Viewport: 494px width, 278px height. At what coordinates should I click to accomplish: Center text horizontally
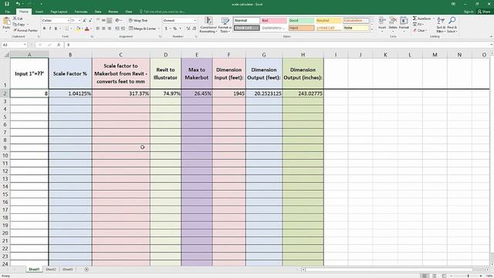click(x=103, y=29)
